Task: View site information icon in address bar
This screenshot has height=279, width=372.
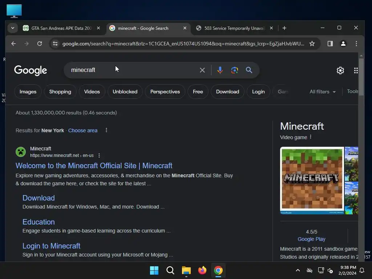Action: click(55, 44)
